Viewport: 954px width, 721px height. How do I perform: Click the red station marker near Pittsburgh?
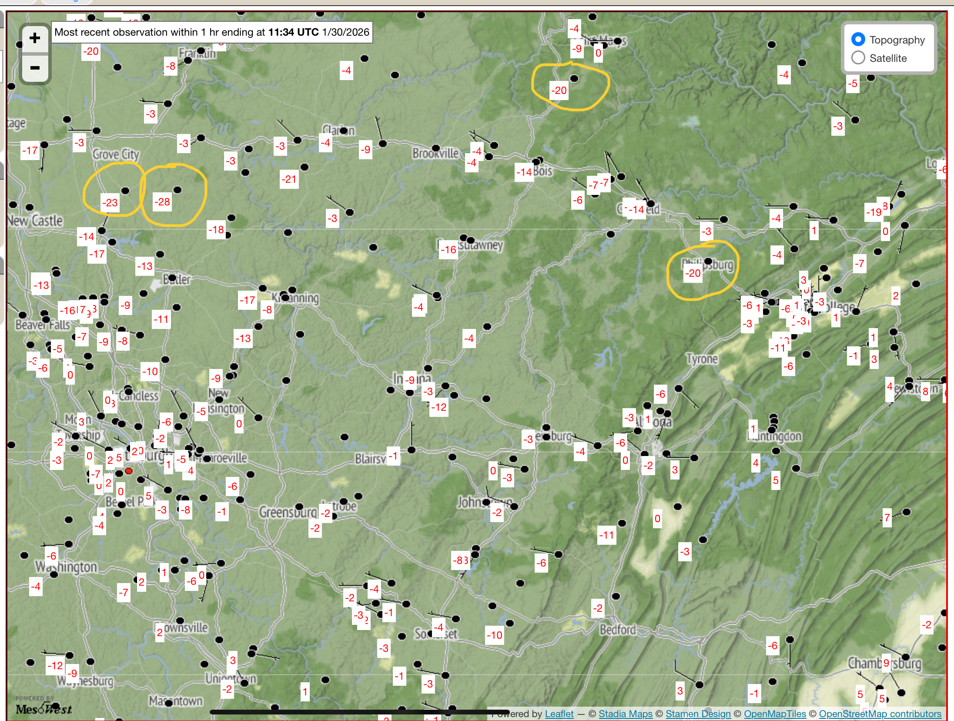click(129, 471)
